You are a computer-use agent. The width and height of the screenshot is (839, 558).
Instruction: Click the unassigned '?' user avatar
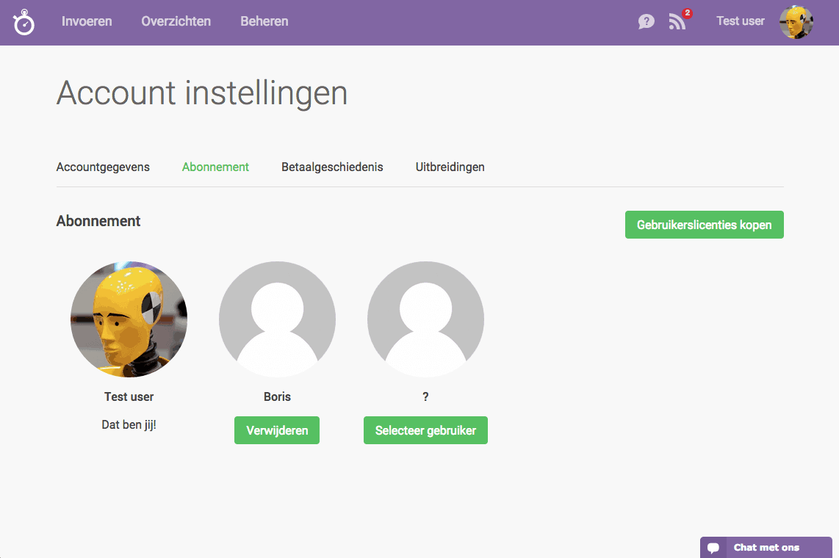coord(425,319)
